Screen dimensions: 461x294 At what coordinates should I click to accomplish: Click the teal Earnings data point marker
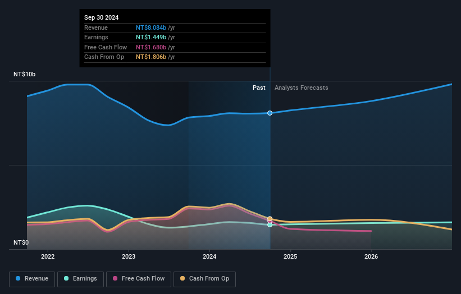[x=270, y=225]
